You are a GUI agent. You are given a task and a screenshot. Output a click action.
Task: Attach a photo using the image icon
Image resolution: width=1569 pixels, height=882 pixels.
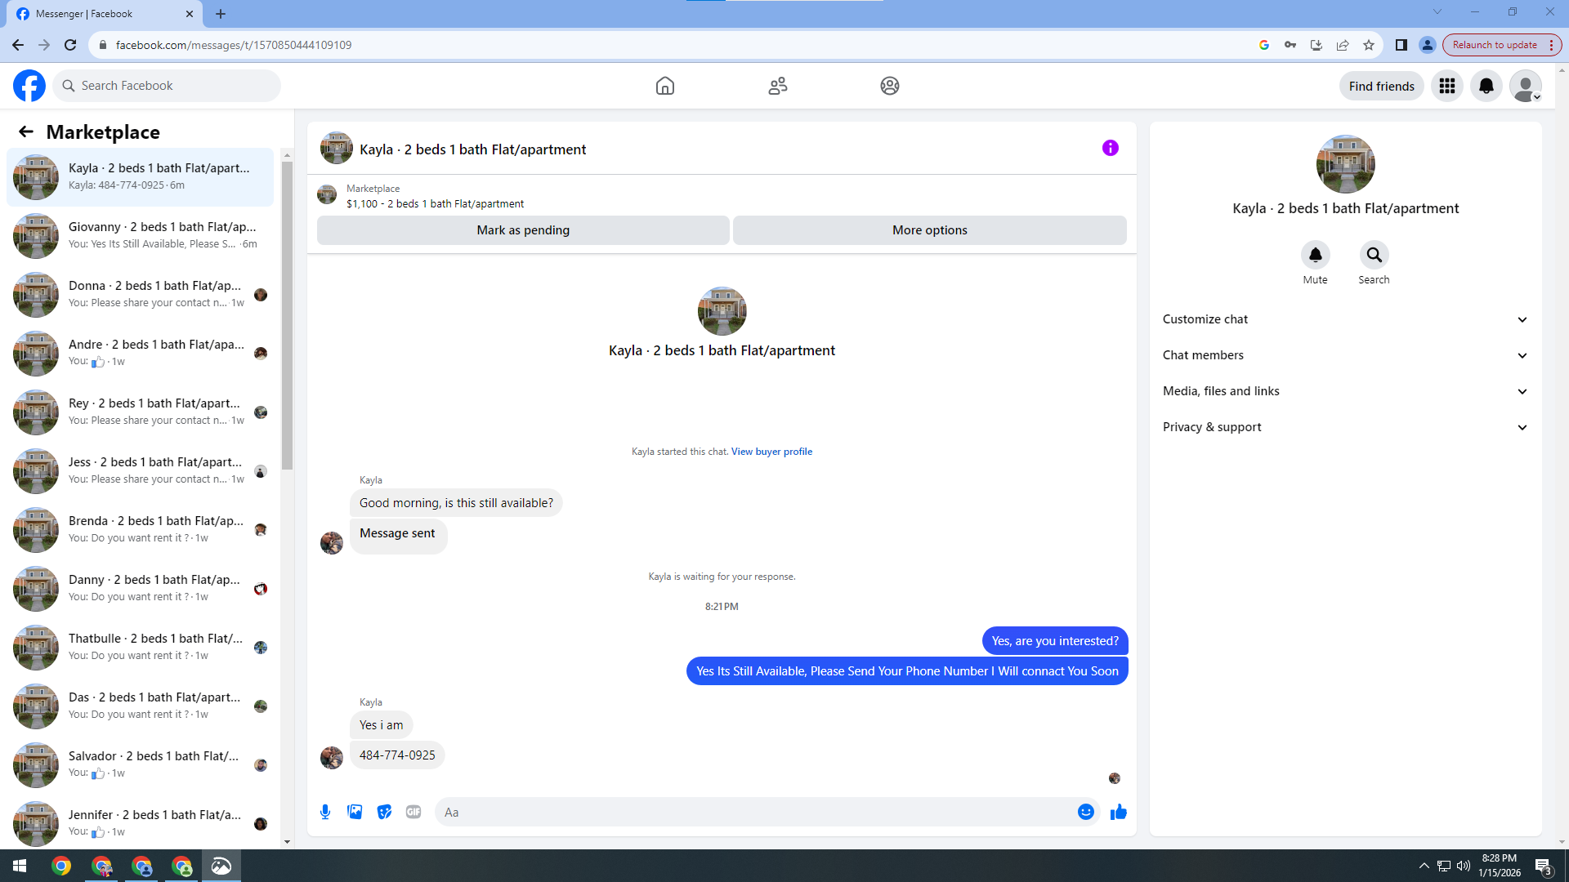pos(355,812)
